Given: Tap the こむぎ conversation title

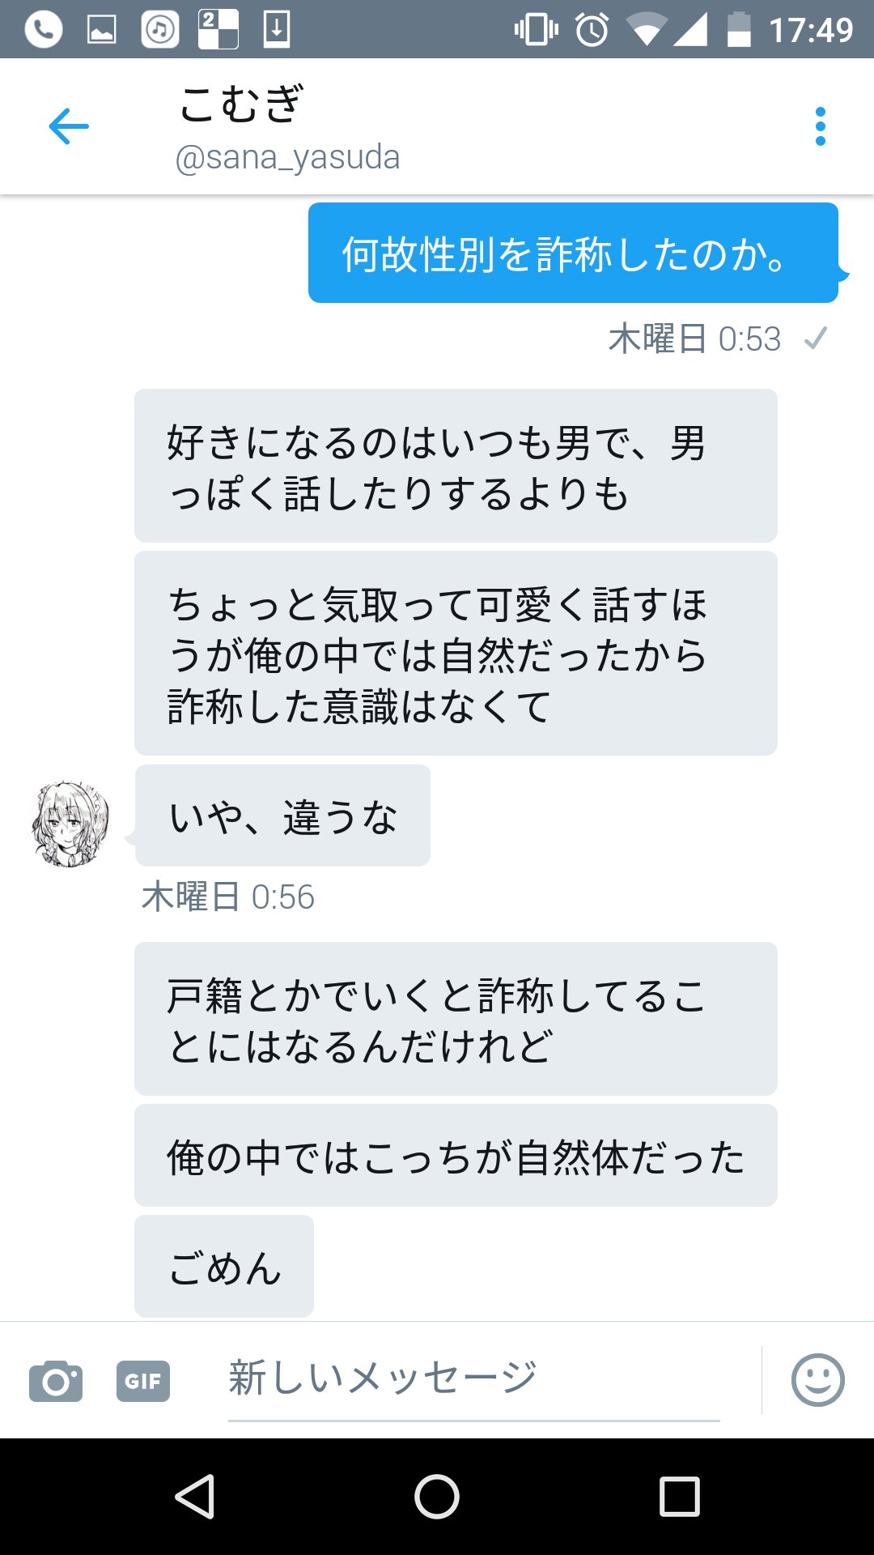Looking at the screenshot, I should coord(240,104).
